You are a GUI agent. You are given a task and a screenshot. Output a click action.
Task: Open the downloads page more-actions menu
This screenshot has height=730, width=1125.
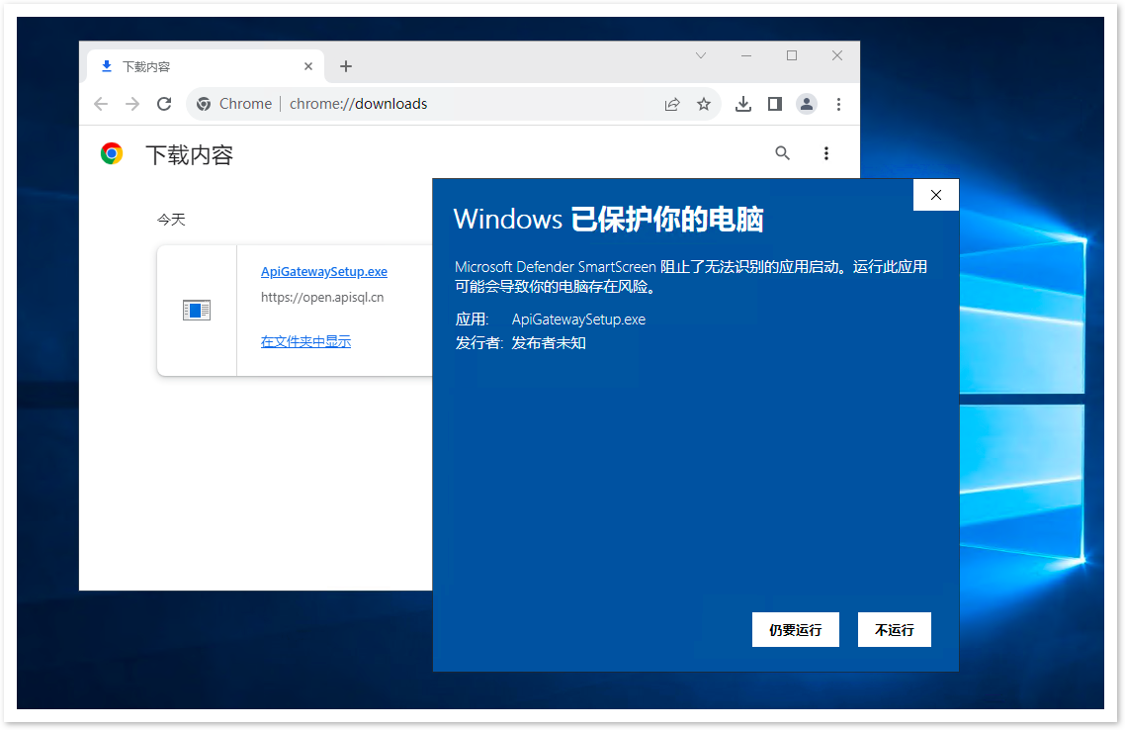(826, 153)
